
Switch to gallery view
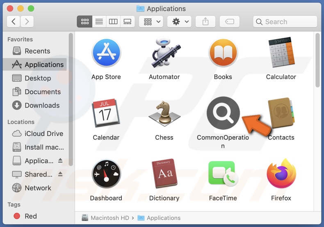127,21
